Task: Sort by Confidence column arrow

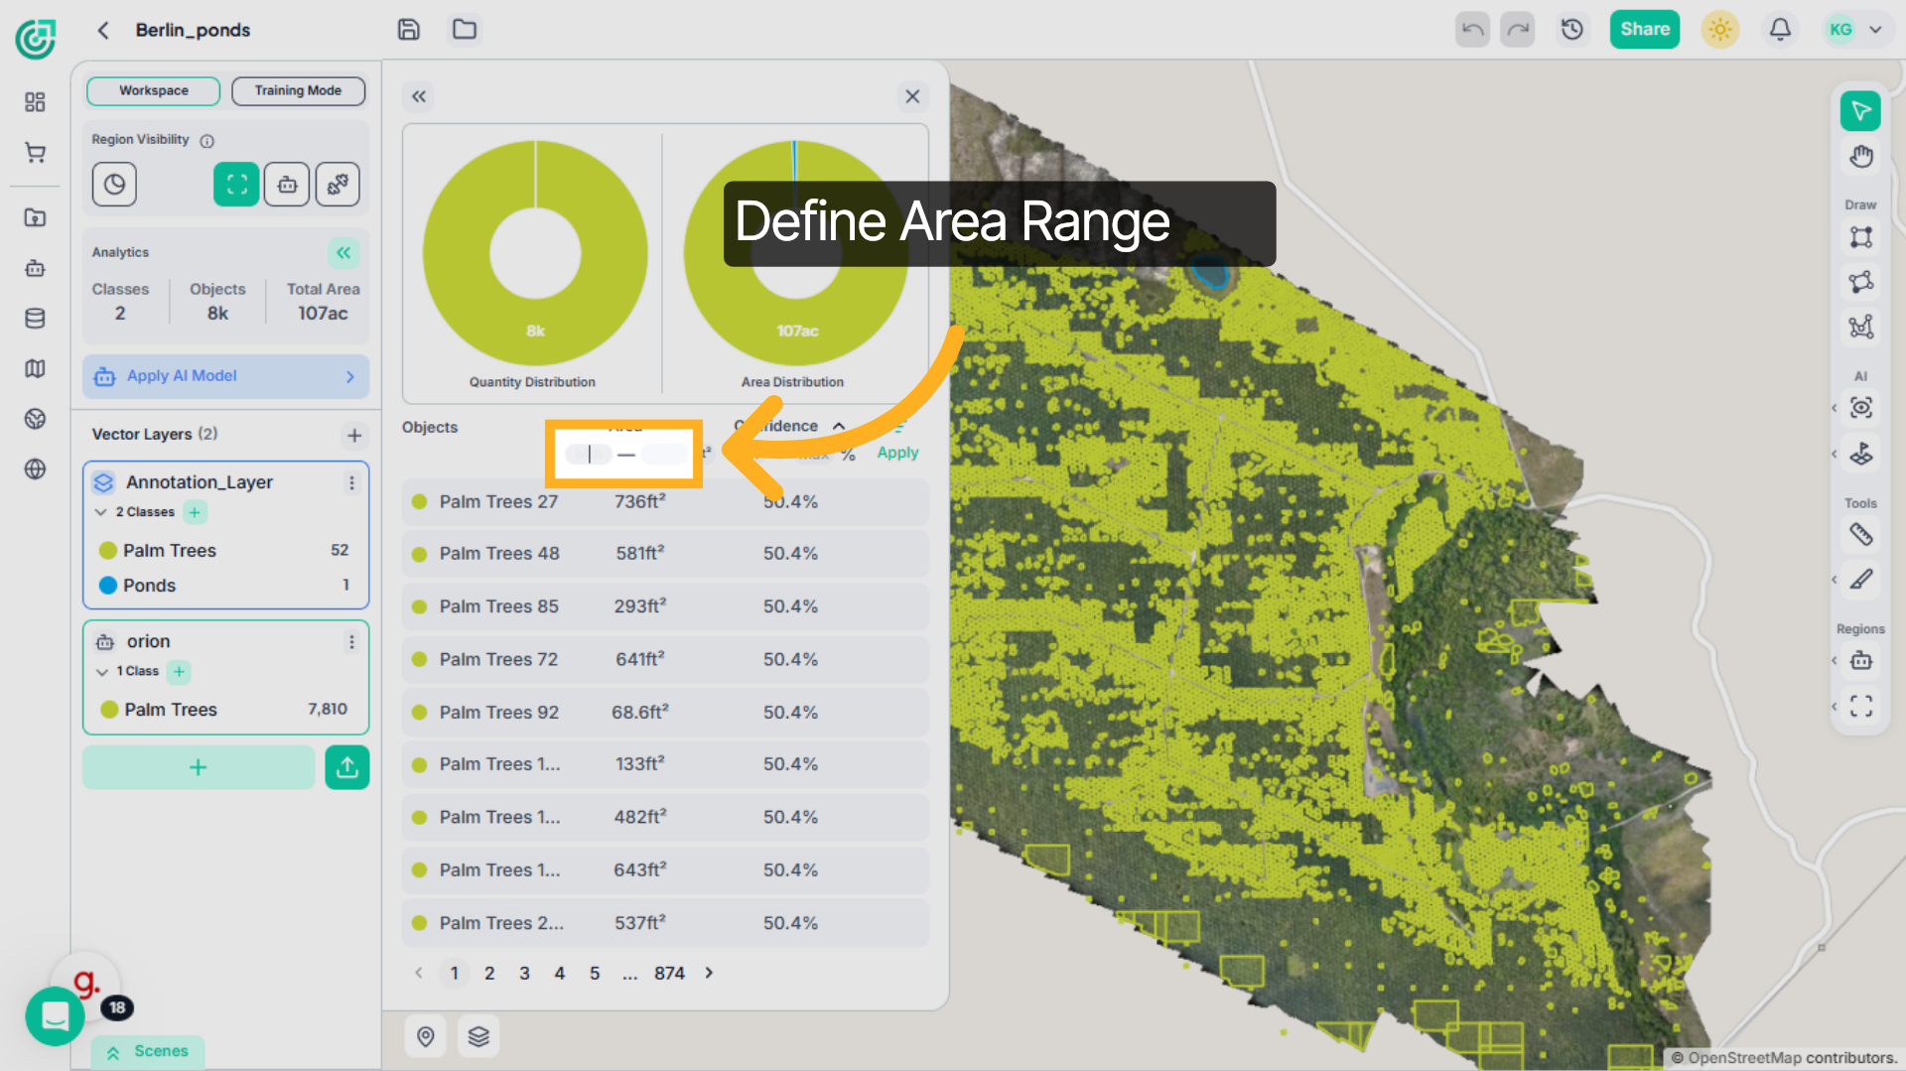Action: (x=839, y=426)
